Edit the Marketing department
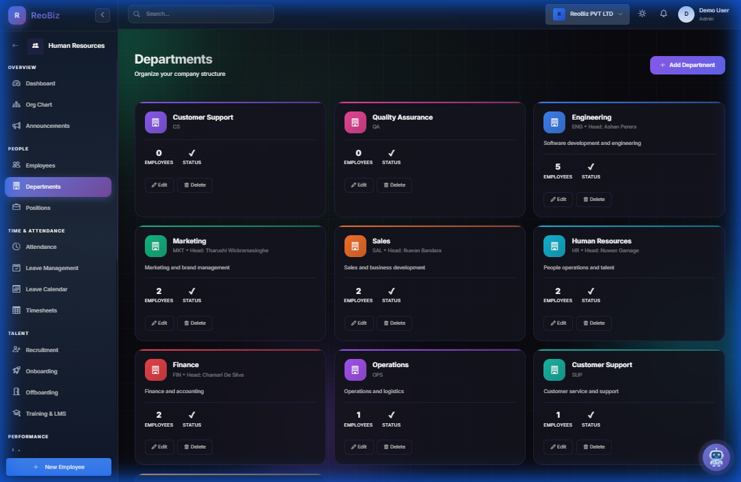Screen dimensions: 741x482 [x=159, y=323]
